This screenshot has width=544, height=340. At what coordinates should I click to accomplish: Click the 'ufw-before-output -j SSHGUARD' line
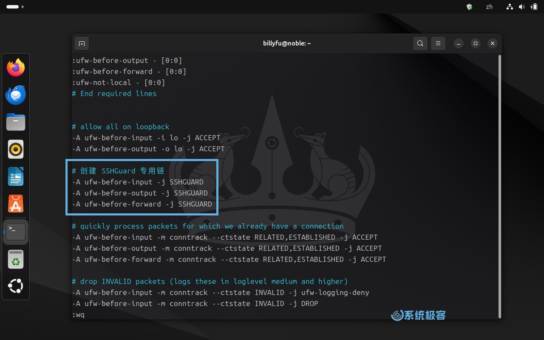click(x=140, y=193)
